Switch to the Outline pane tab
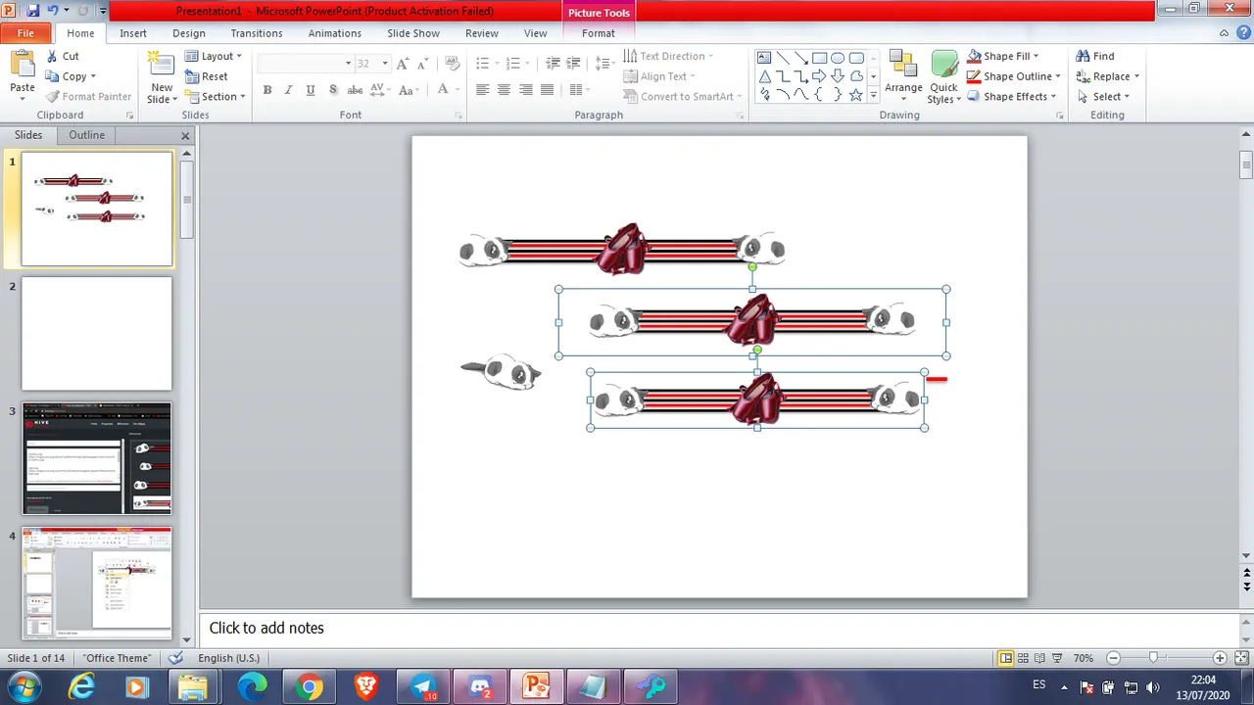 coord(86,135)
